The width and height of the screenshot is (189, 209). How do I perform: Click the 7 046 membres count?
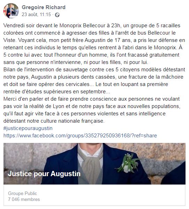click(24, 199)
